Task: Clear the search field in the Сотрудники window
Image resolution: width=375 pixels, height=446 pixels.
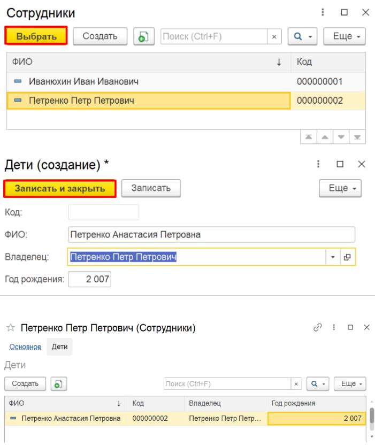Action: pyautogui.click(x=274, y=36)
